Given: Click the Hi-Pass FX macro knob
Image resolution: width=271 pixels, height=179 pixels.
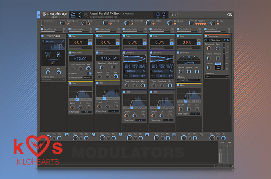Looking at the screenshot, I should point(191,23).
